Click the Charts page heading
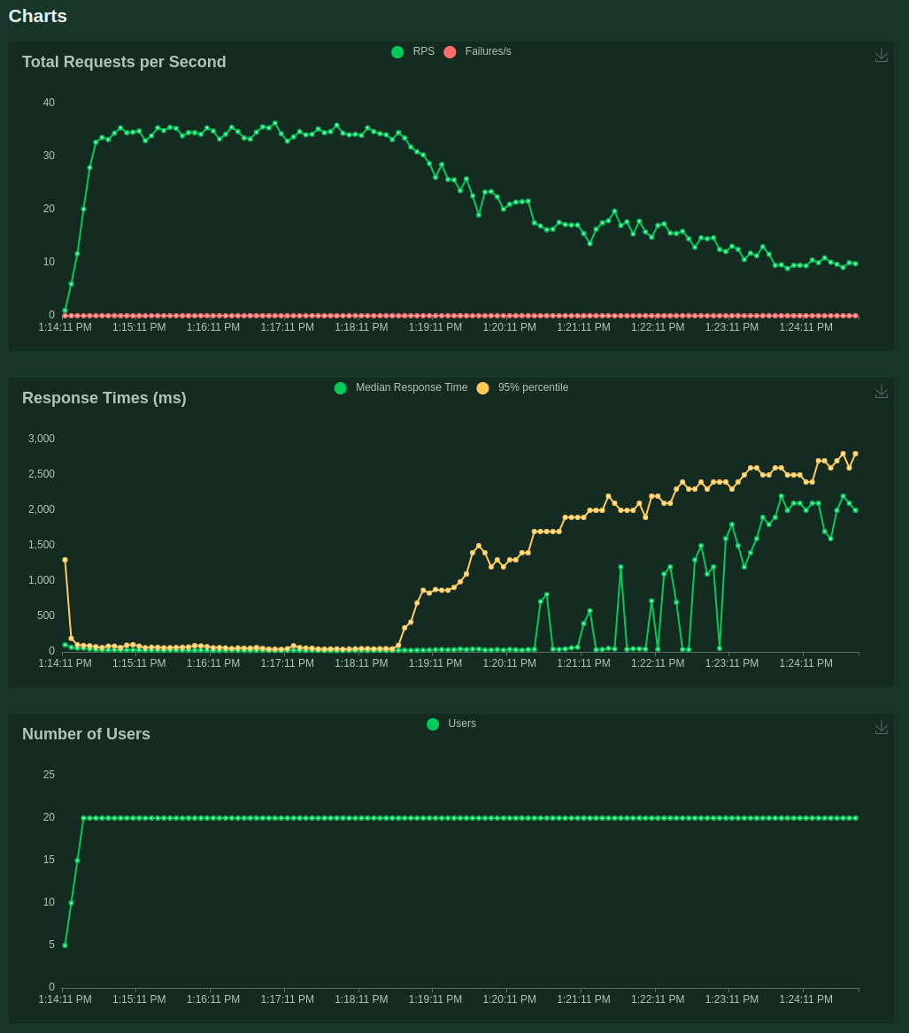Image resolution: width=909 pixels, height=1033 pixels. (x=37, y=16)
